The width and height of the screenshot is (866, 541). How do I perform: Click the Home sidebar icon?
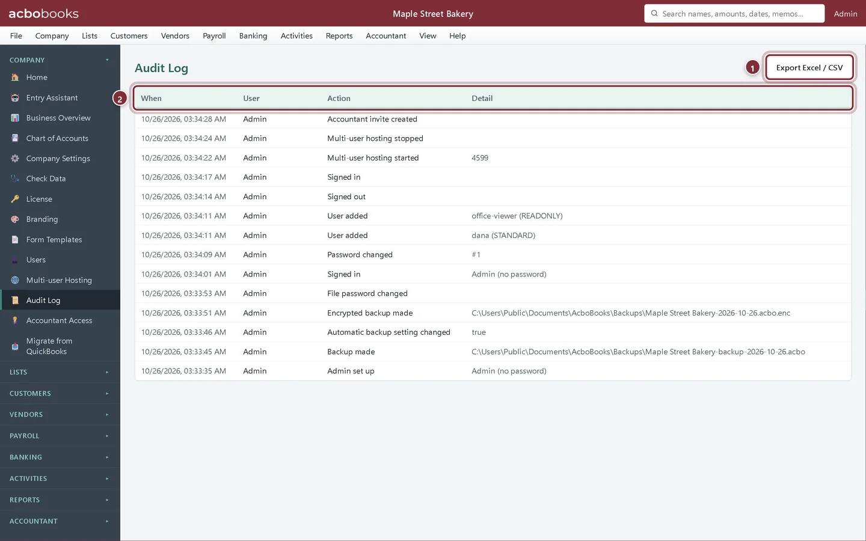[x=15, y=78]
